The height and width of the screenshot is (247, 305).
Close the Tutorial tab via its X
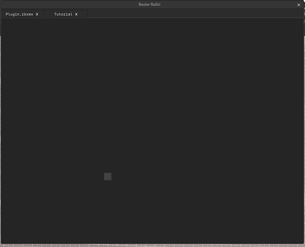tap(76, 14)
